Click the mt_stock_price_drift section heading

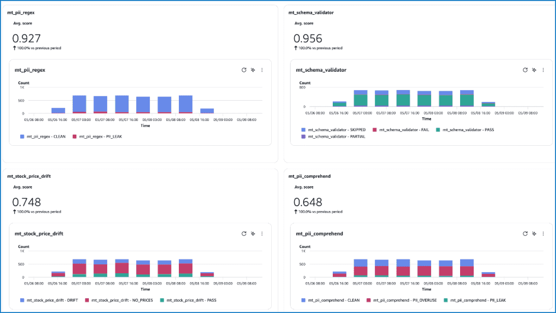29,177
